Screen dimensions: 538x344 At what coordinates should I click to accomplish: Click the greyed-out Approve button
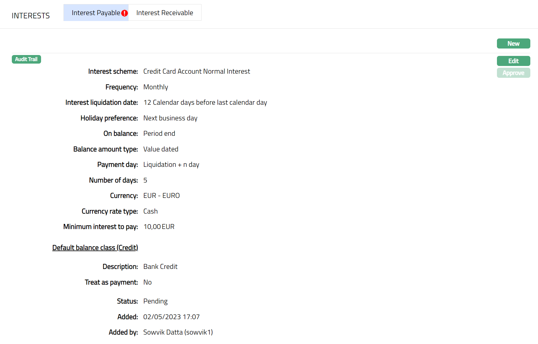coord(513,73)
